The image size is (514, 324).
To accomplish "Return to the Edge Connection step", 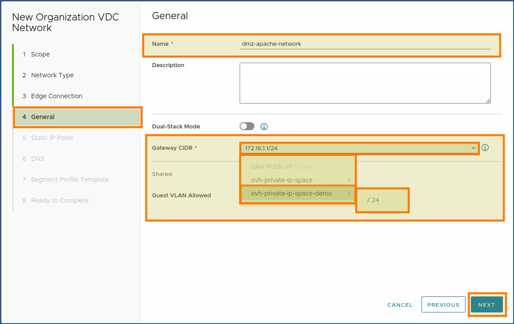I will 56,96.
